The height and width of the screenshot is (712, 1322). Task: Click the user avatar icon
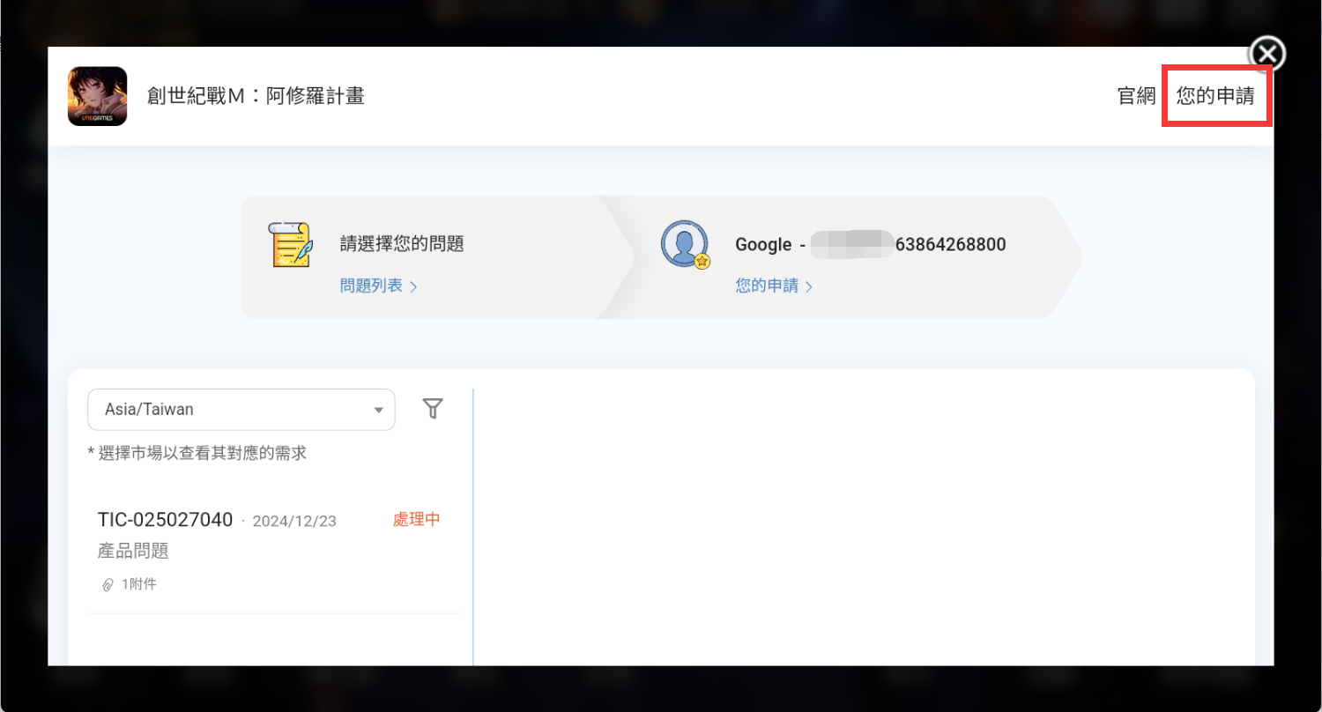(685, 244)
